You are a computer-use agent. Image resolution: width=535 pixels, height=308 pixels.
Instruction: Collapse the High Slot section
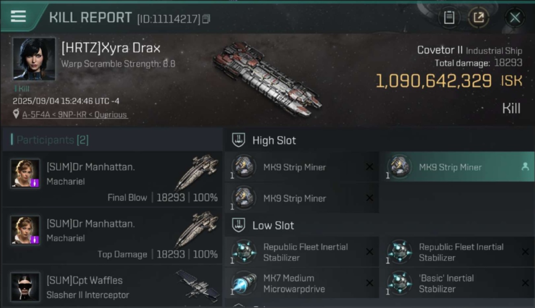pos(263,140)
